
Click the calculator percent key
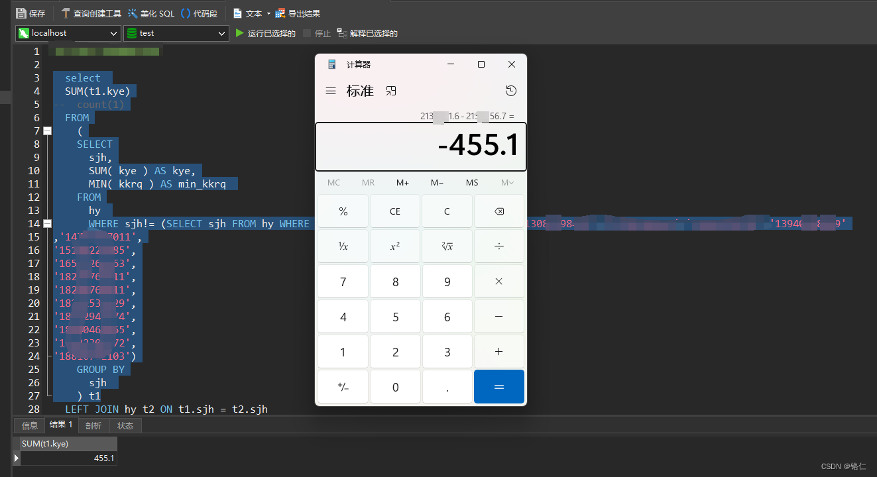(343, 211)
